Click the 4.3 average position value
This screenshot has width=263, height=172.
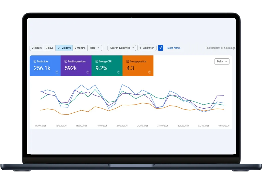pos(130,68)
